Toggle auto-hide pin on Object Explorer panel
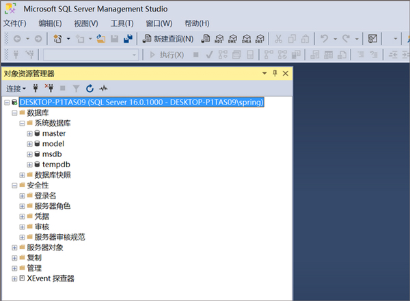 pyautogui.click(x=275, y=73)
